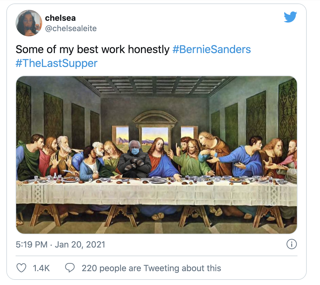
Task: Follow the #TheLastSupper hashtag link
Action: click(57, 63)
